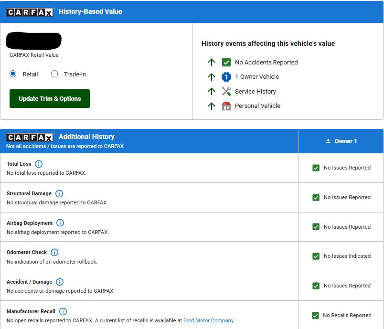Click Not all accidents / issues are reported text
Viewport: 384px width, 329px height.
pyautogui.click(x=65, y=146)
